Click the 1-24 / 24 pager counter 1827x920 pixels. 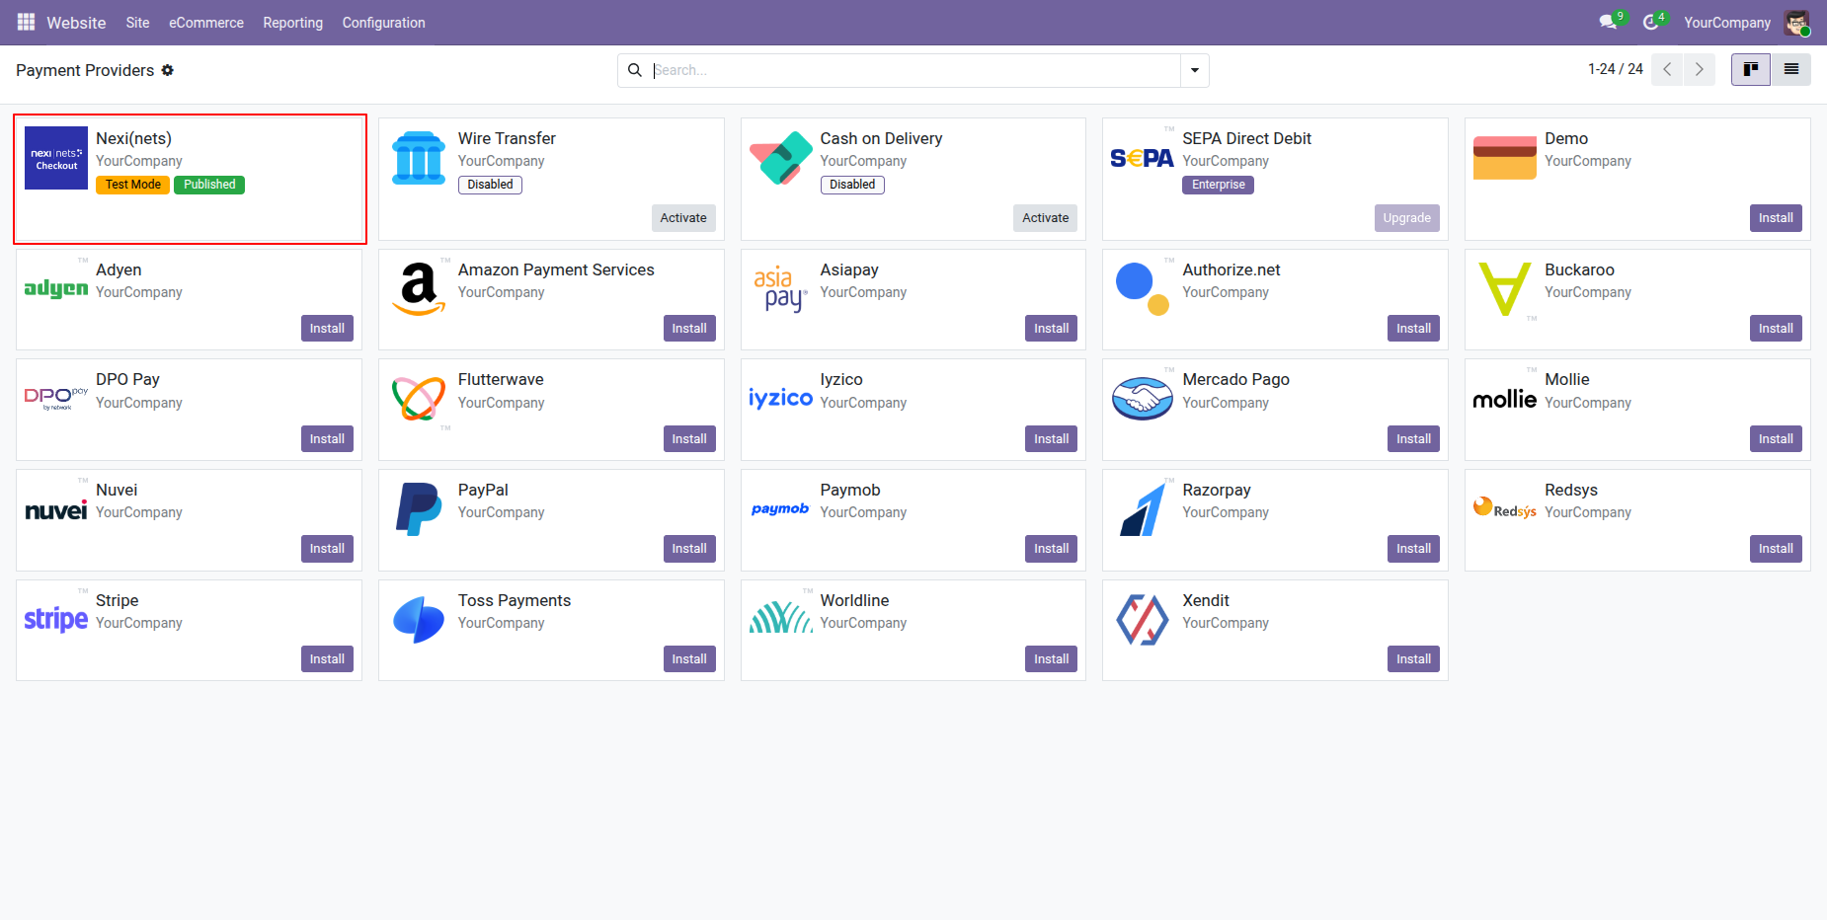click(1615, 69)
